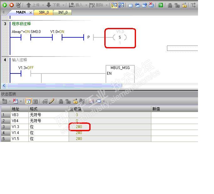This screenshot has height=194, width=214.
Task: Click the V1.4 address cell
Action: [x=19, y=133]
